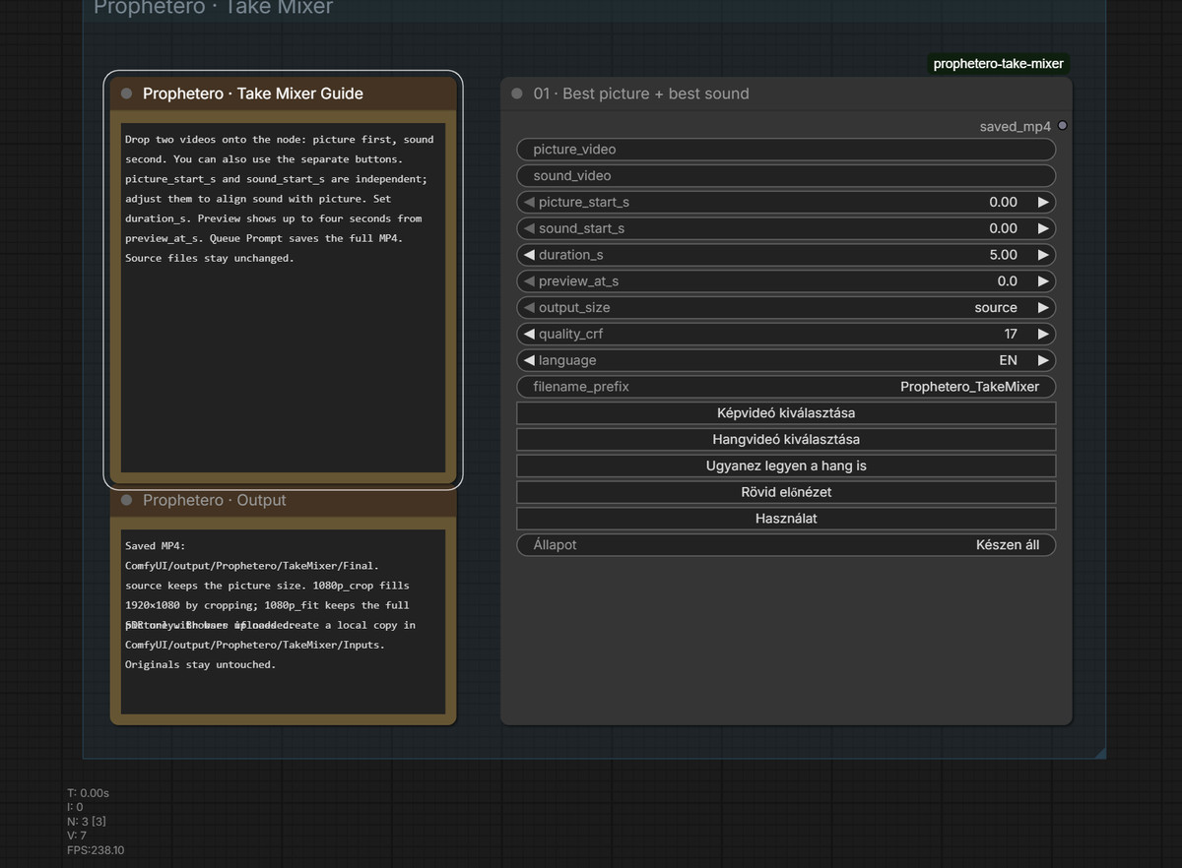This screenshot has height=868, width=1182.
Task: Collapse the Take Mixer Guide node via its dot
Action: (x=126, y=93)
